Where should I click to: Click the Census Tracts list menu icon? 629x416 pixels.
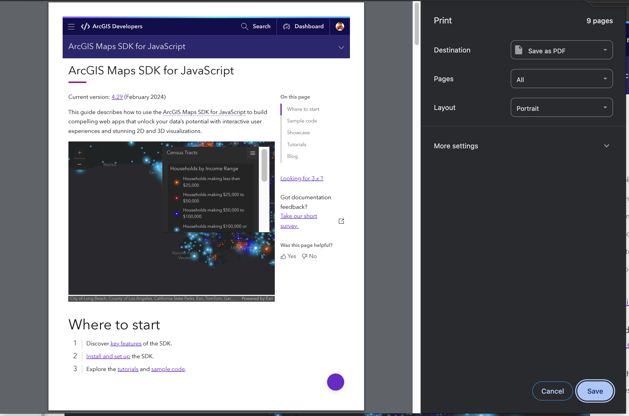pyautogui.click(x=252, y=153)
